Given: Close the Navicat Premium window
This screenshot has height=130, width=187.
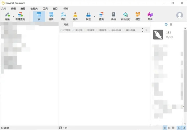Looking at the screenshot, I should coord(182,3).
